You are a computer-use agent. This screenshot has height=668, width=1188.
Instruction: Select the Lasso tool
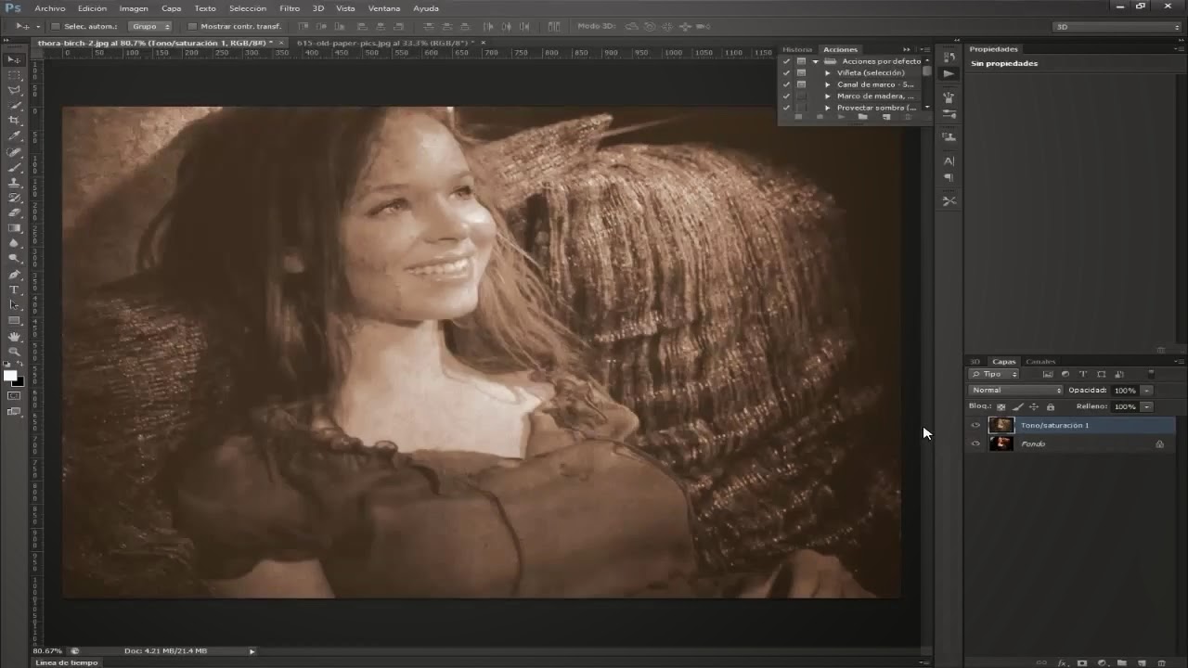point(14,90)
